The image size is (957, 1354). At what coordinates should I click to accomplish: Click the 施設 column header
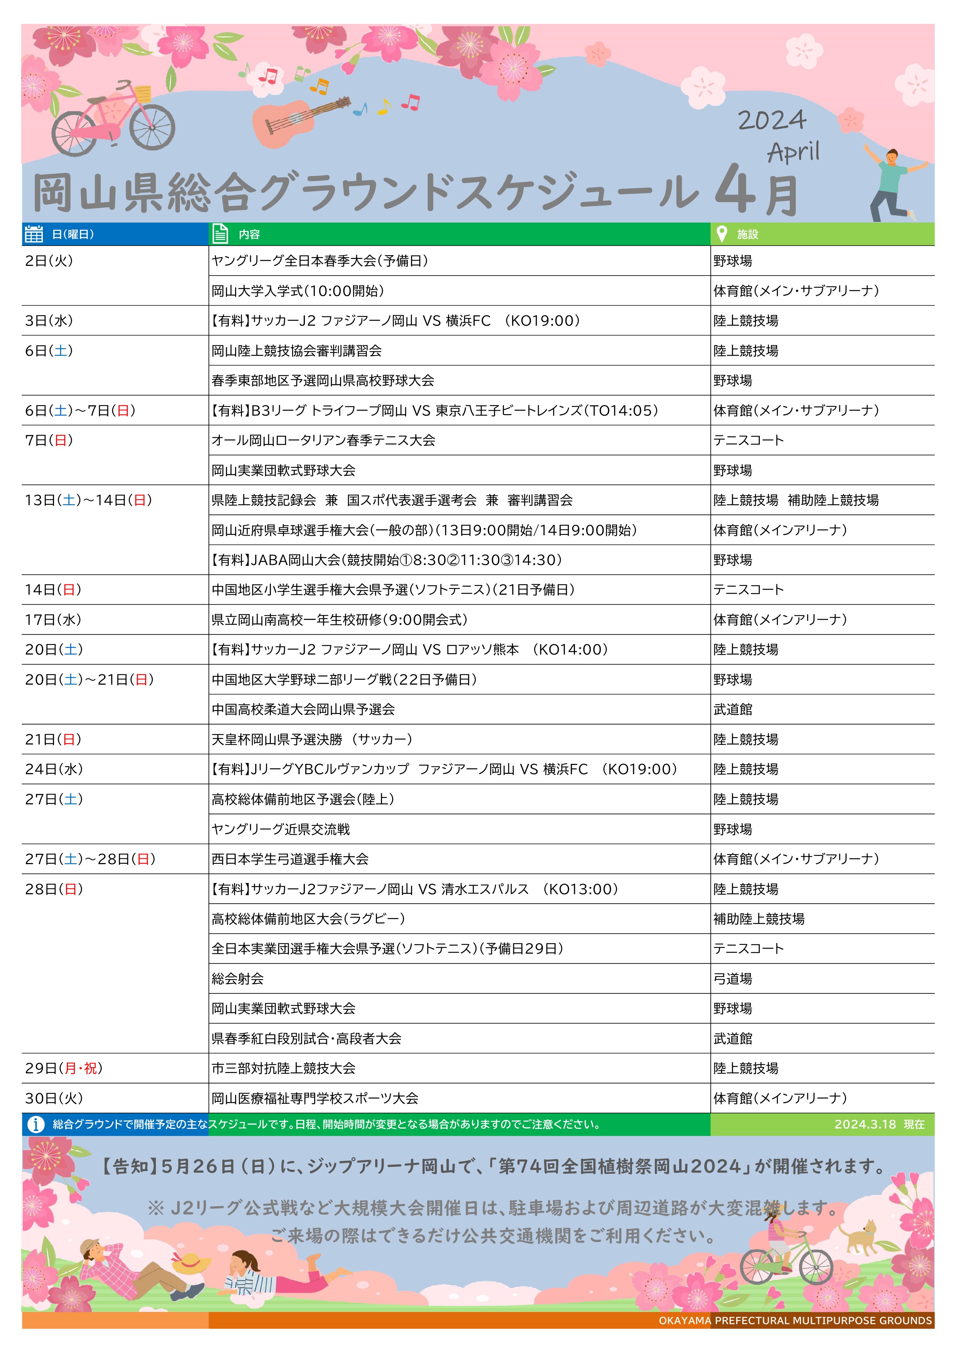pyautogui.click(x=748, y=234)
